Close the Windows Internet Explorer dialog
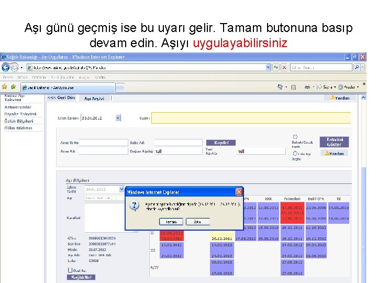Screen dimensions: 377x283 pos(239,192)
